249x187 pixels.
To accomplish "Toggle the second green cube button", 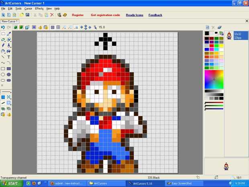I will click(x=21, y=27).
